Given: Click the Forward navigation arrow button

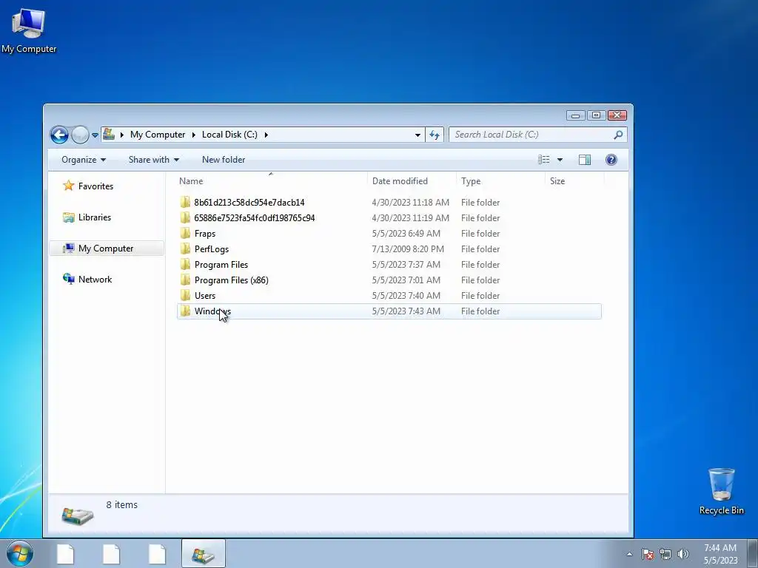Looking at the screenshot, I should pyautogui.click(x=80, y=135).
